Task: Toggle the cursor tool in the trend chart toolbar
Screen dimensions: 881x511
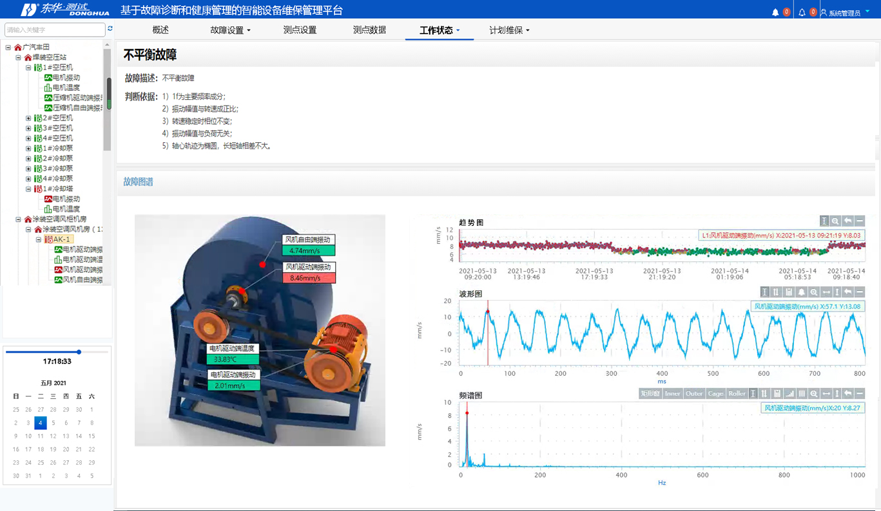Action: 824,221
